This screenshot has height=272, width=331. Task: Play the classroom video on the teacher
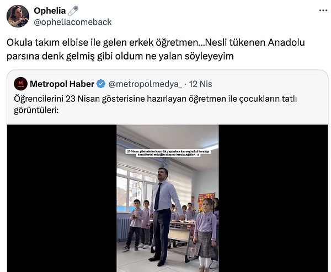(168, 198)
